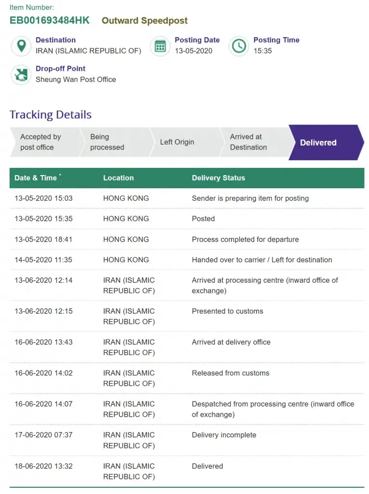This screenshot has width=369, height=494.
Task: Click the Sheung Wan Post Office text
Action: point(76,80)
